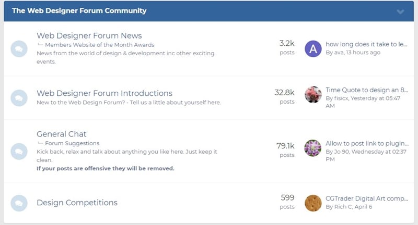Viewport: 418px width, 225px height.
Task: Open the "CGTrader Digital Art comp..." topic
Action: tap(366, 198)
